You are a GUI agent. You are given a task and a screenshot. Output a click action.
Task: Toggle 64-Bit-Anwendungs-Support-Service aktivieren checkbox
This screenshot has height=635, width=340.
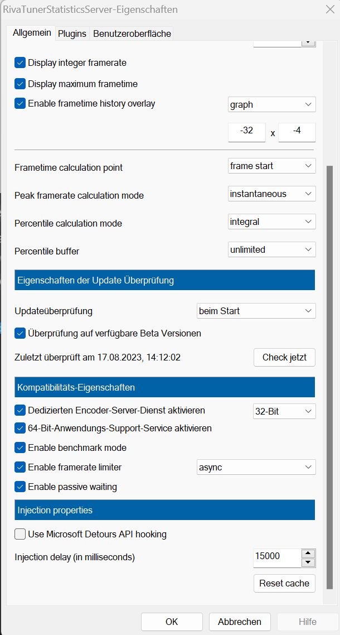tap(20, 427)
